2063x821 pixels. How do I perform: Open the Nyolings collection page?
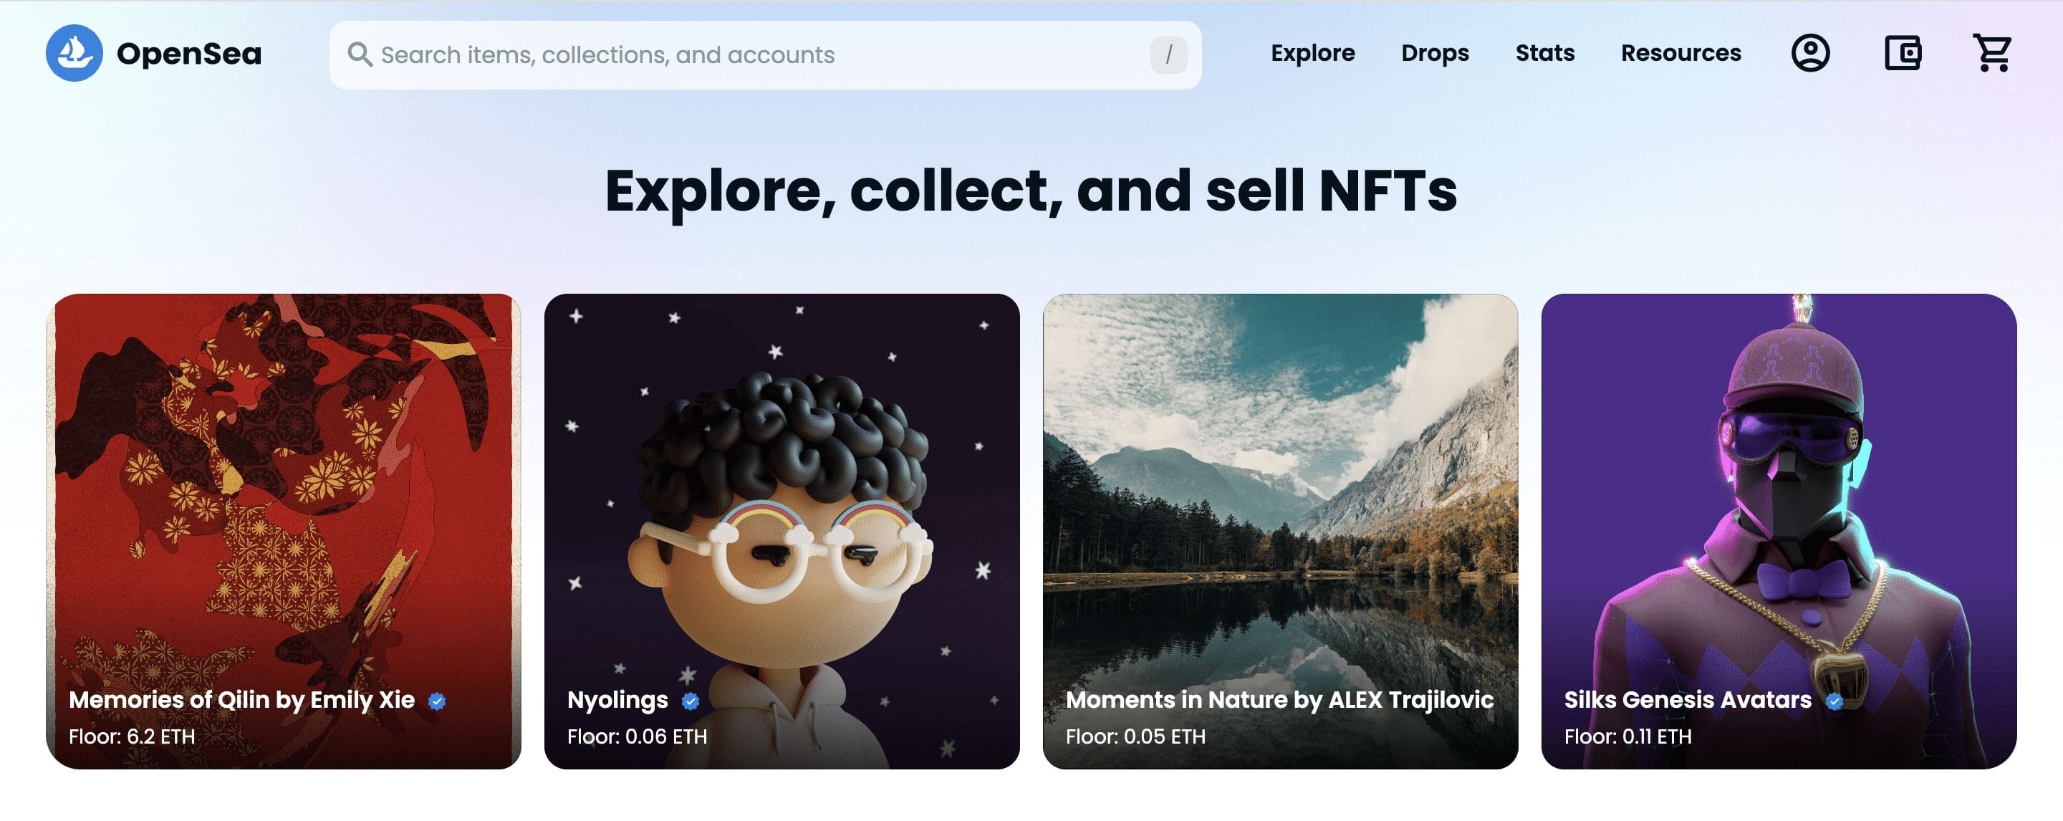pos(617,700)
